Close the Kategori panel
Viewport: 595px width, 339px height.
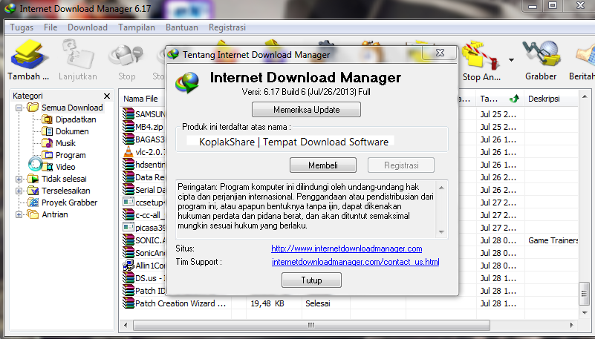pyautogui.click(x=107, y=96)
